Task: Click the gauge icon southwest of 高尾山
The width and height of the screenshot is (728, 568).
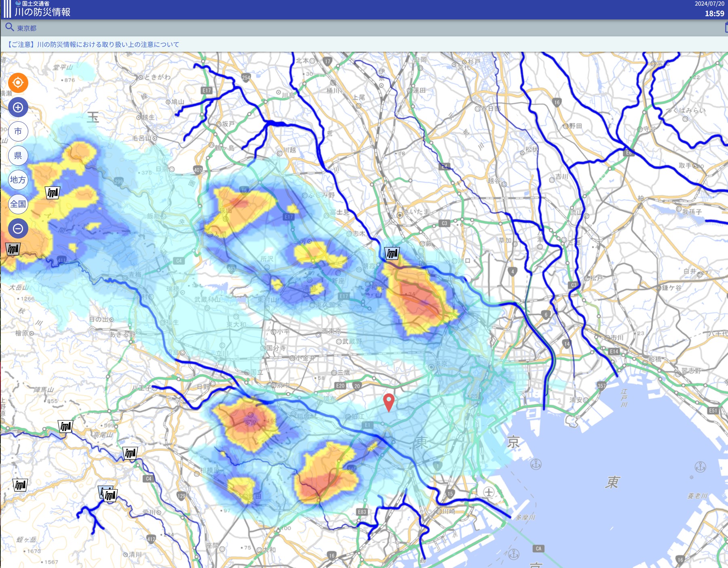Action: click(x=20, y=485)
